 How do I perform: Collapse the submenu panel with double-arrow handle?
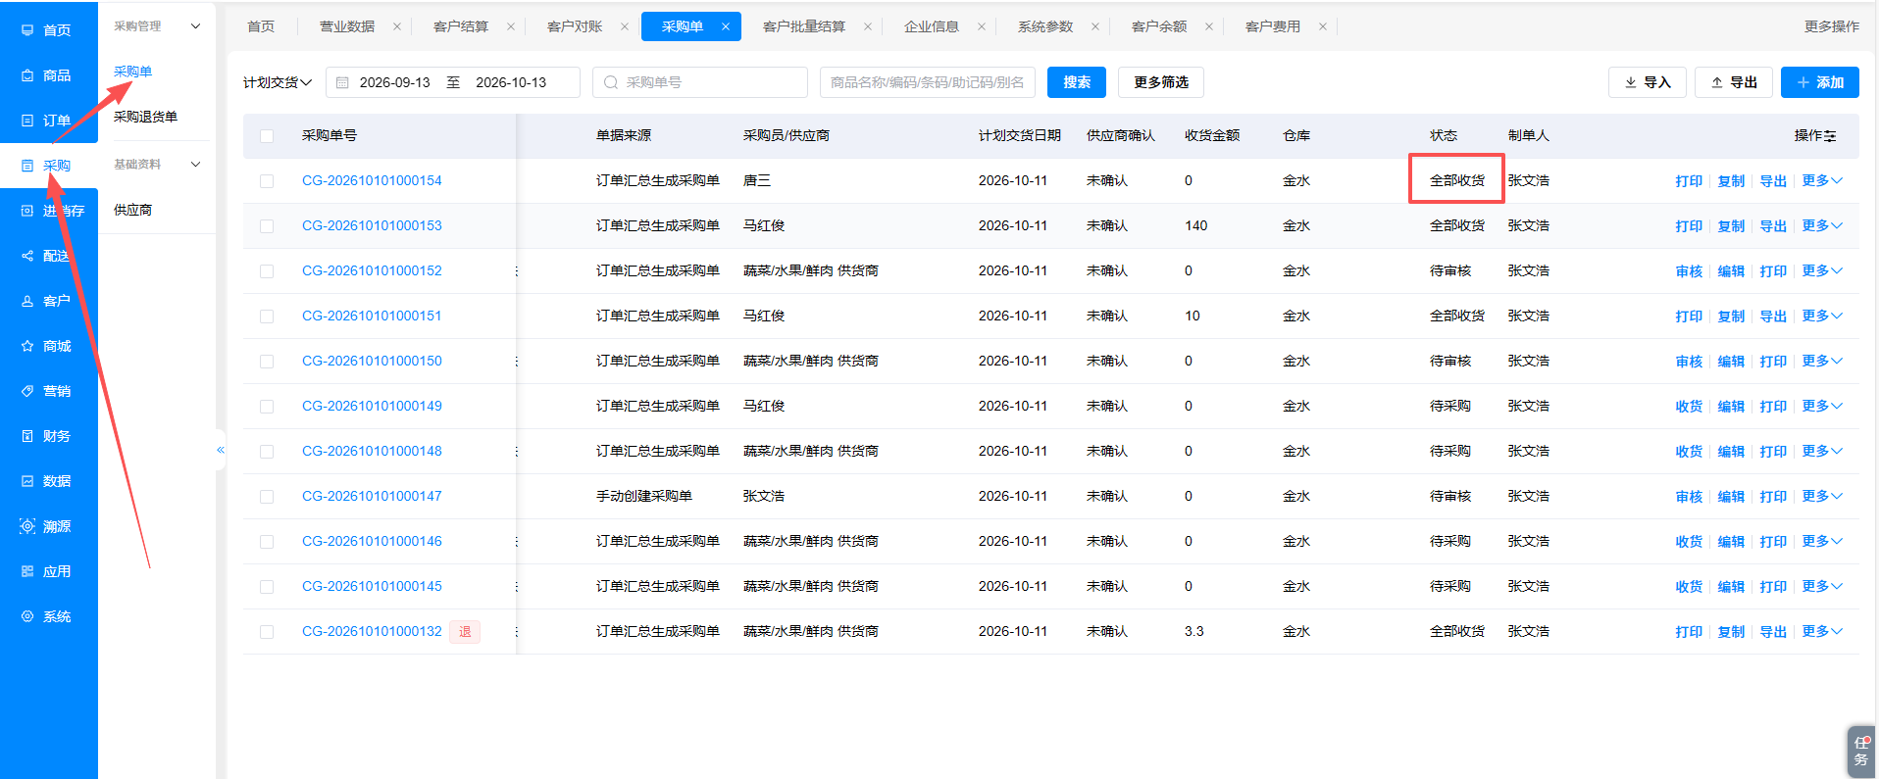(x=221, y=450)
